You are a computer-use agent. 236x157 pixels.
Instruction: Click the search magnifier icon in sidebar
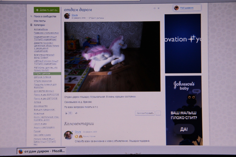tap(31, 17)
